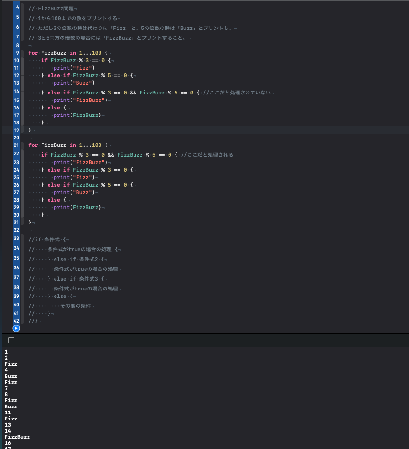Click line number 32 in the gutter
The image size is (409, 449).
[16, 230]
